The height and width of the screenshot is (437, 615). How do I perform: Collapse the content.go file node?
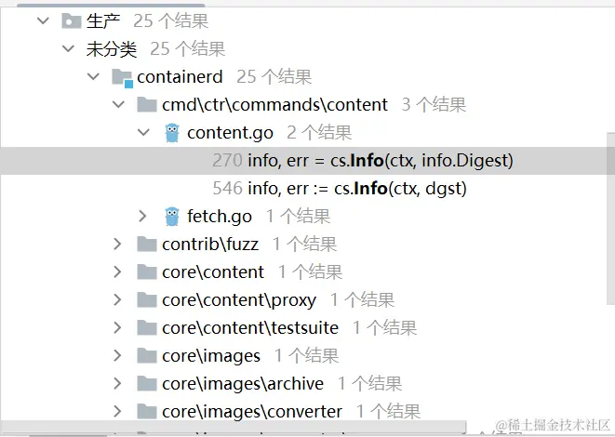coord(143,132)
